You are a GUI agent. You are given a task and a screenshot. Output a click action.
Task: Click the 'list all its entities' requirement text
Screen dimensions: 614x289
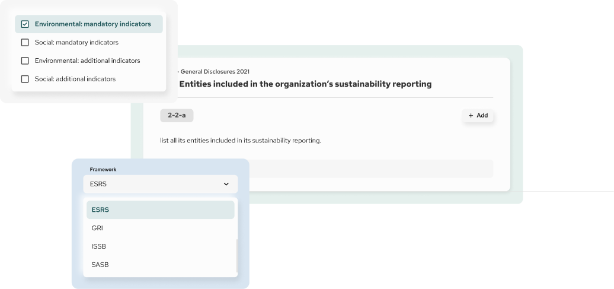point(241,141)
